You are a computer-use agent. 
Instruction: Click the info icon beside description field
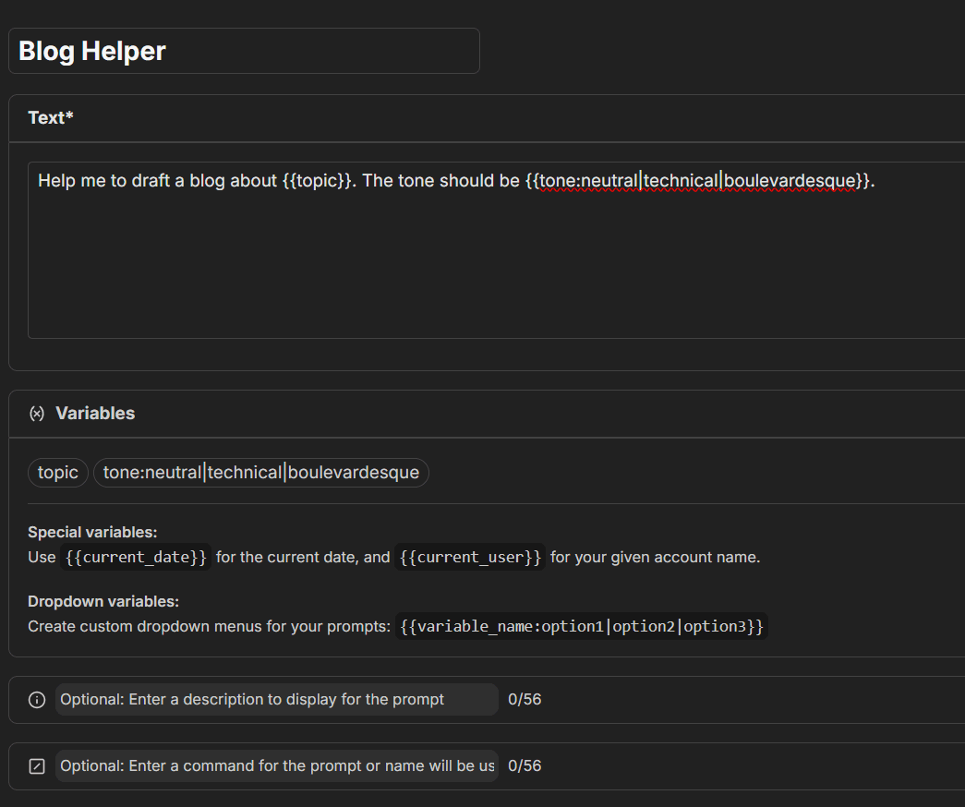tap(37, 700)
